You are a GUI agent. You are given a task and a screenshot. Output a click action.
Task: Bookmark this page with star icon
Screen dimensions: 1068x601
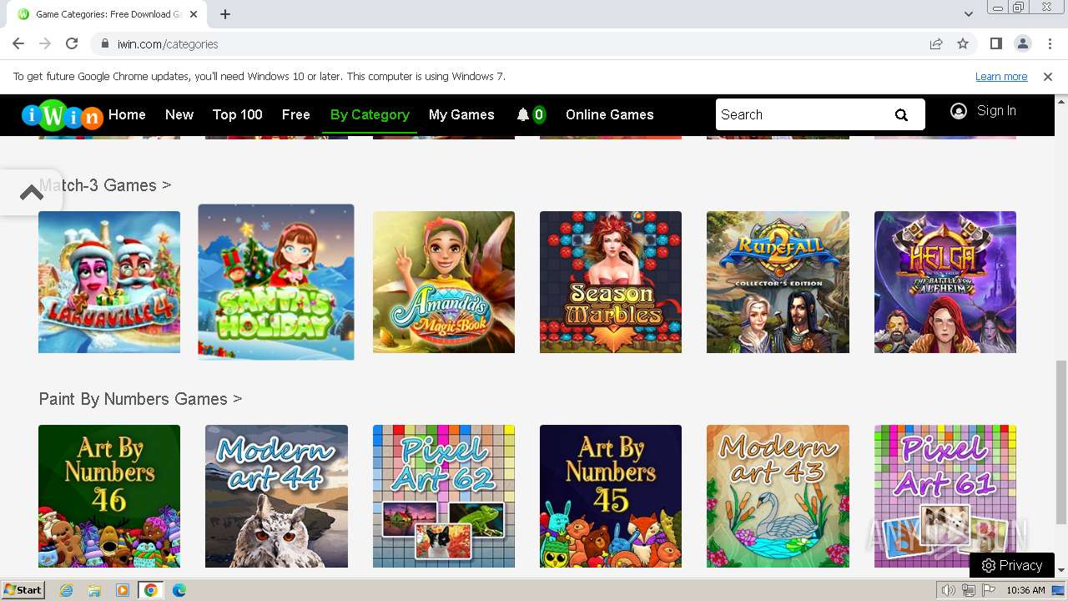[963, 44]
